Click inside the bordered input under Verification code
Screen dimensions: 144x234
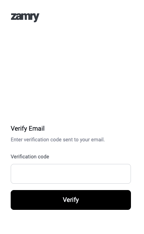(71, 174)
